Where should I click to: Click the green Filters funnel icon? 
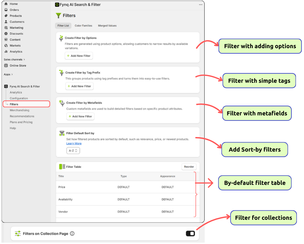pos(58,16)
